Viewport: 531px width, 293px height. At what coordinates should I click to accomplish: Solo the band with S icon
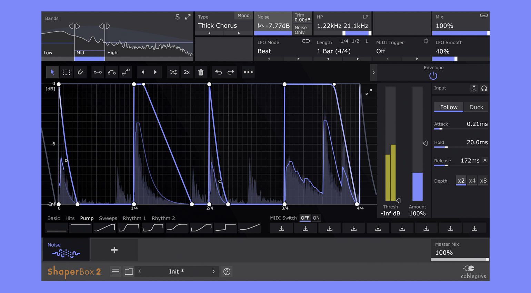[x=178, y=17]
